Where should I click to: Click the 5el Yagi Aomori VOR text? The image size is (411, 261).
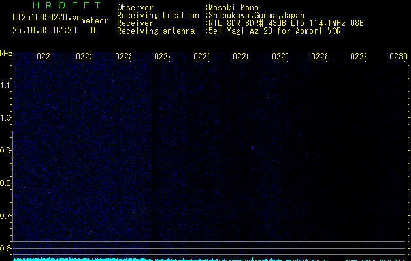click(x=274, y=31)
